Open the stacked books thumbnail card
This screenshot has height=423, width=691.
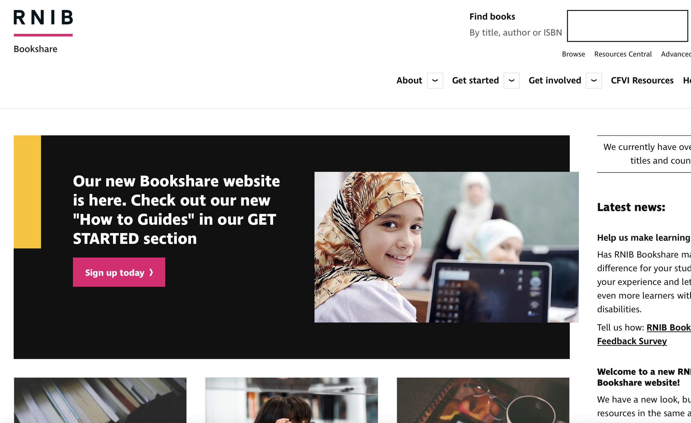100,400
